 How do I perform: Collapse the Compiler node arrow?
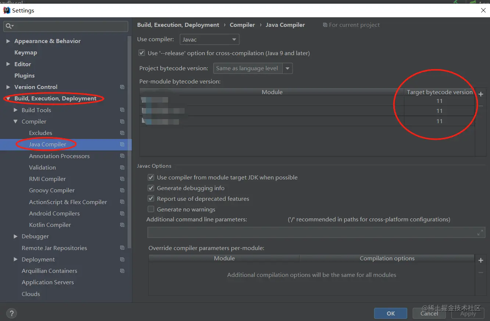tap(15, 121)
